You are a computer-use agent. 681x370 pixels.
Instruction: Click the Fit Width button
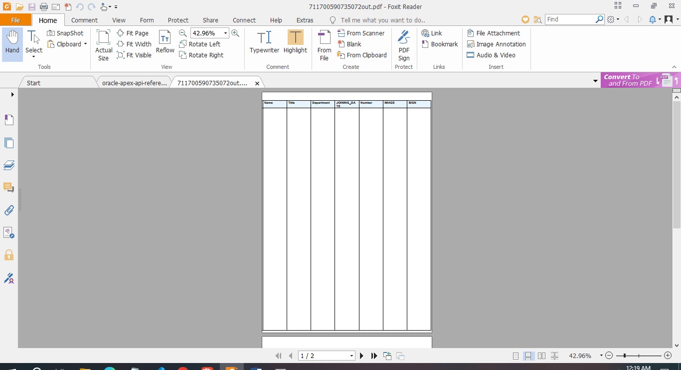(134, 44)
